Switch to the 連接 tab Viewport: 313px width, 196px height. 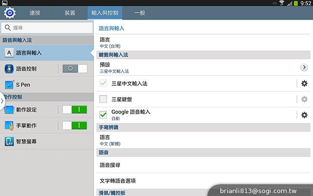[x=35, y=12]
